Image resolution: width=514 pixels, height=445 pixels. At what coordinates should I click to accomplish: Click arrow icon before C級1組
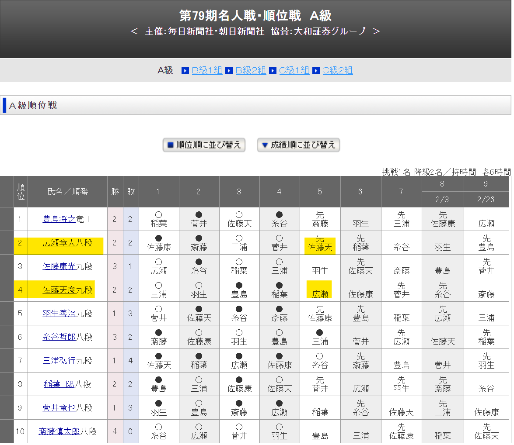point(273,71)
